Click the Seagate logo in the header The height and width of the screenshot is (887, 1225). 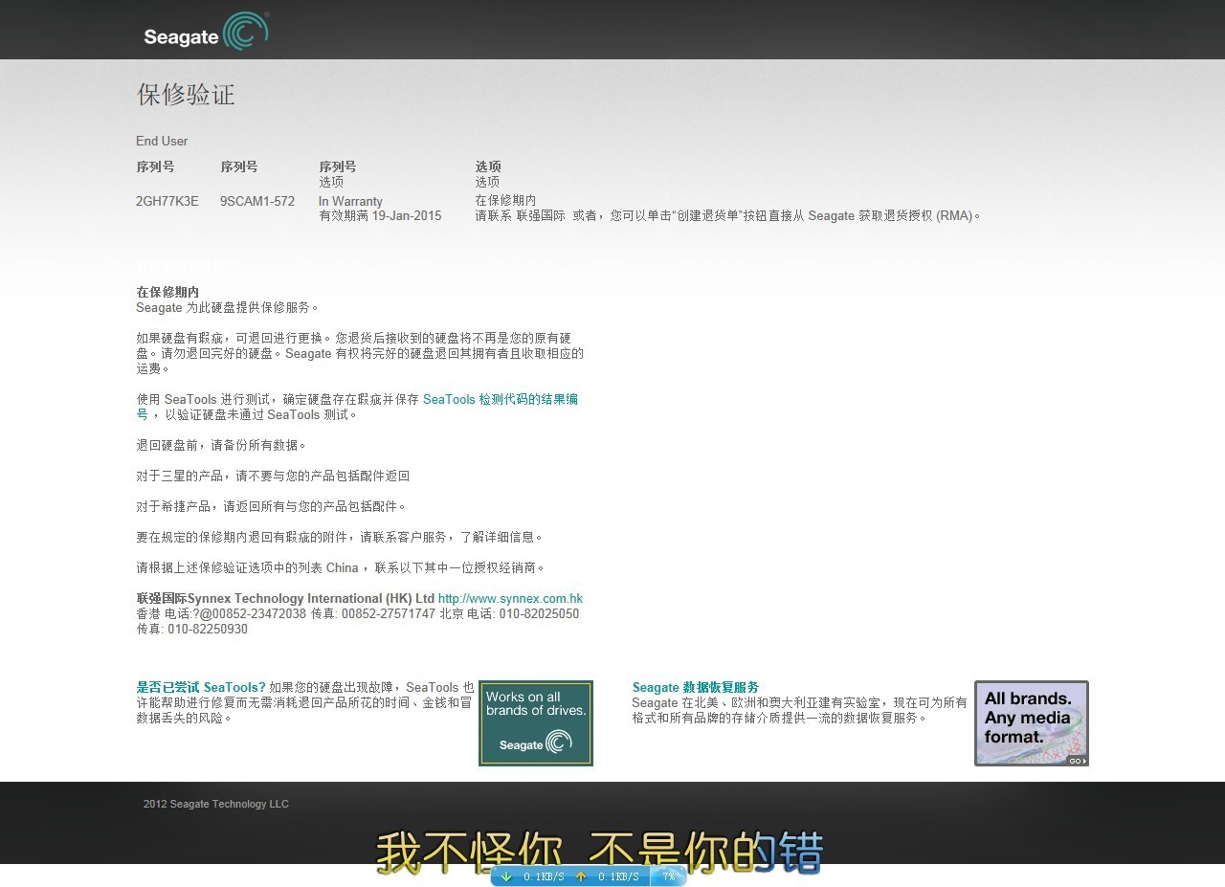point(206,31)
